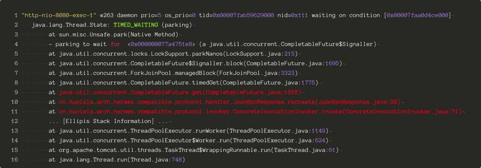The height and width of the screenshot is (168, 481).
Task: Click thread name "http-nio-8080-exec-1"
Action: 59,15
